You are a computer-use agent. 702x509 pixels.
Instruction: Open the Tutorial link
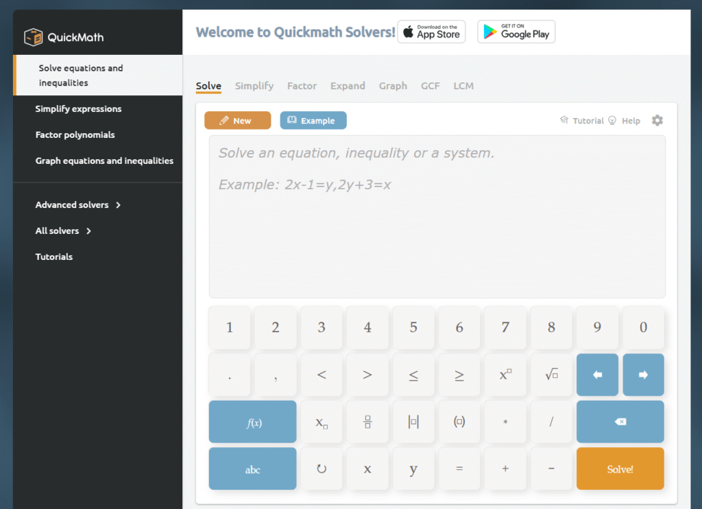(588, 120)
